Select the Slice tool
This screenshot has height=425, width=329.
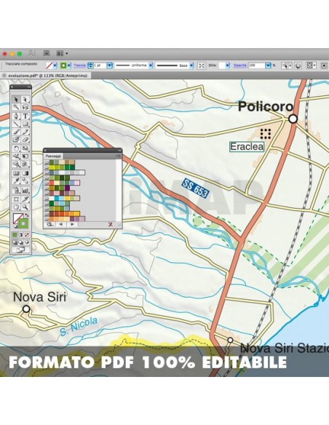click(25, 199)
